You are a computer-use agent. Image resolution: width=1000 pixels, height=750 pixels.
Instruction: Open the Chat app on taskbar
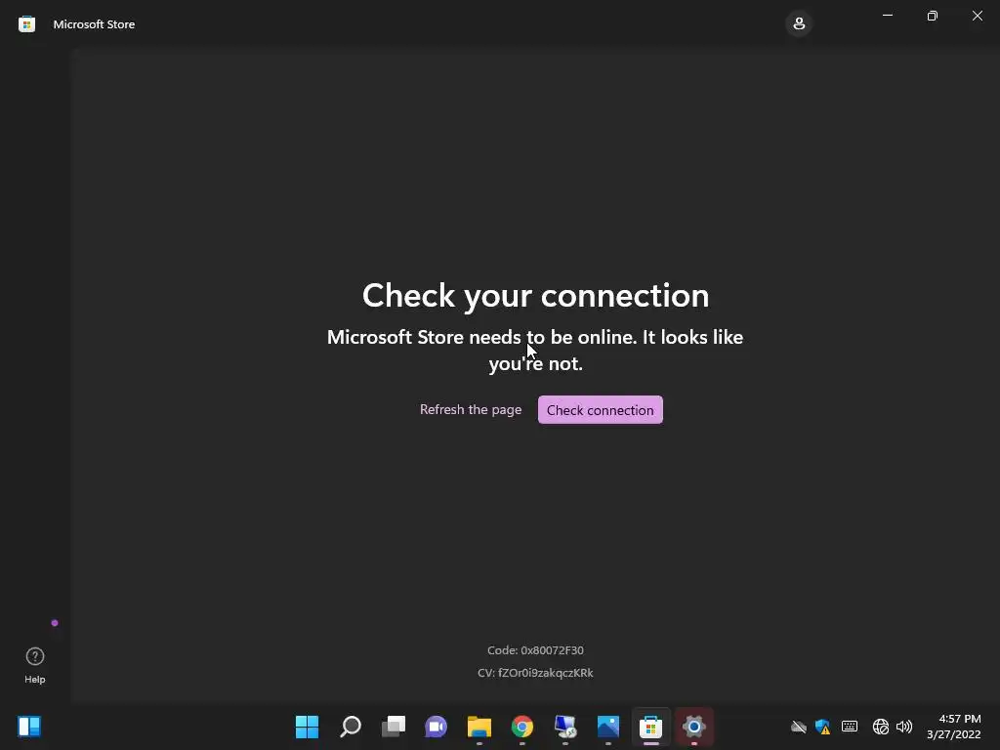pyautogui.click(x=437, y=726)
